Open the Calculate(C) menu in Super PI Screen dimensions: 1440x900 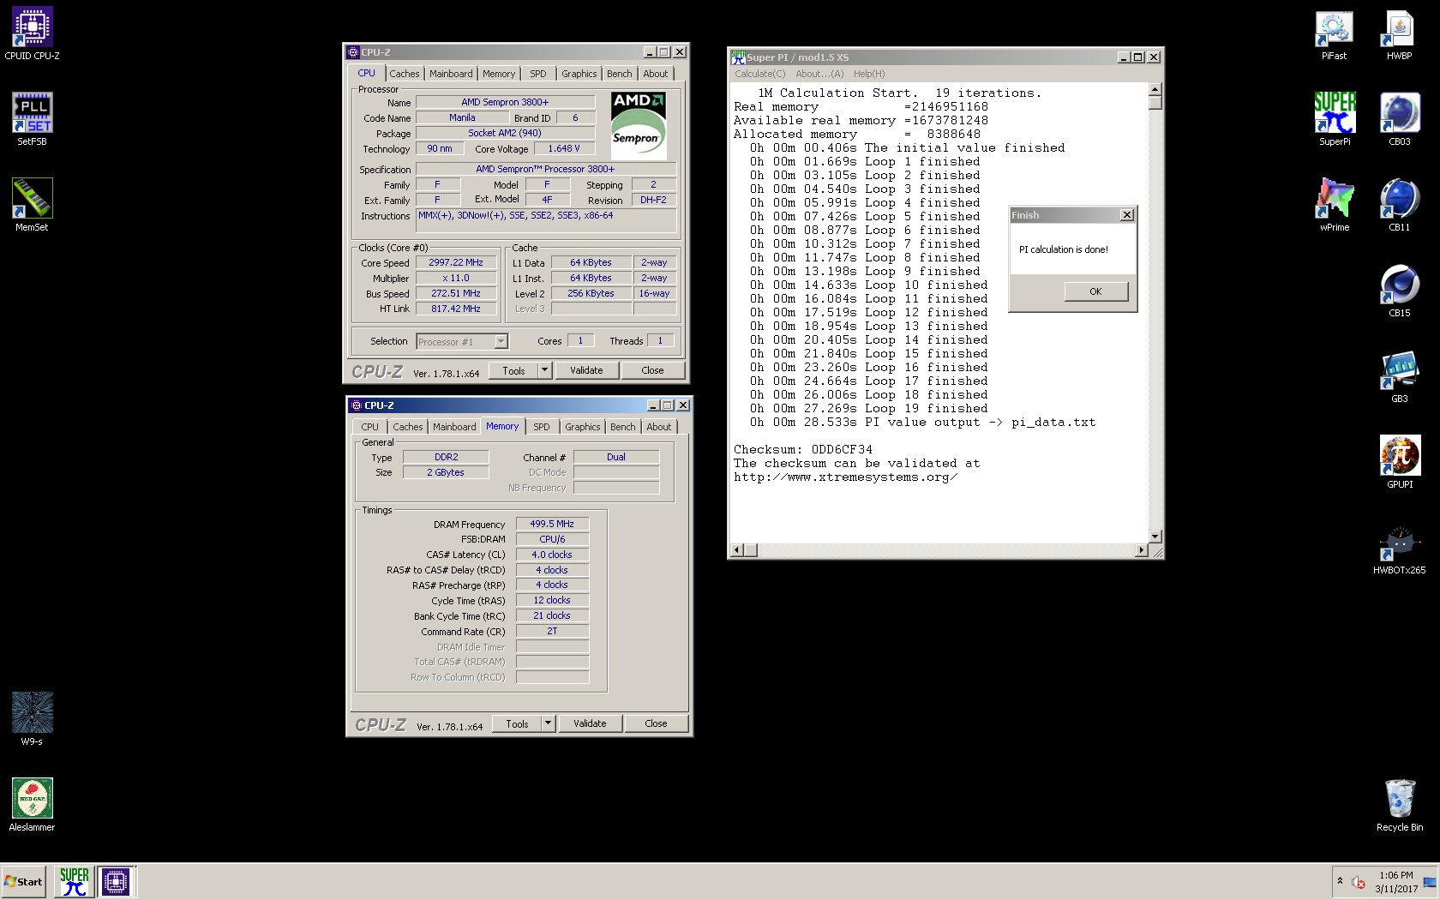click(x=759, y=74)
